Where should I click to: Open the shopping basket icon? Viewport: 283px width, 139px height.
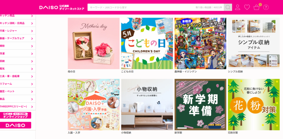coord(257,7)
